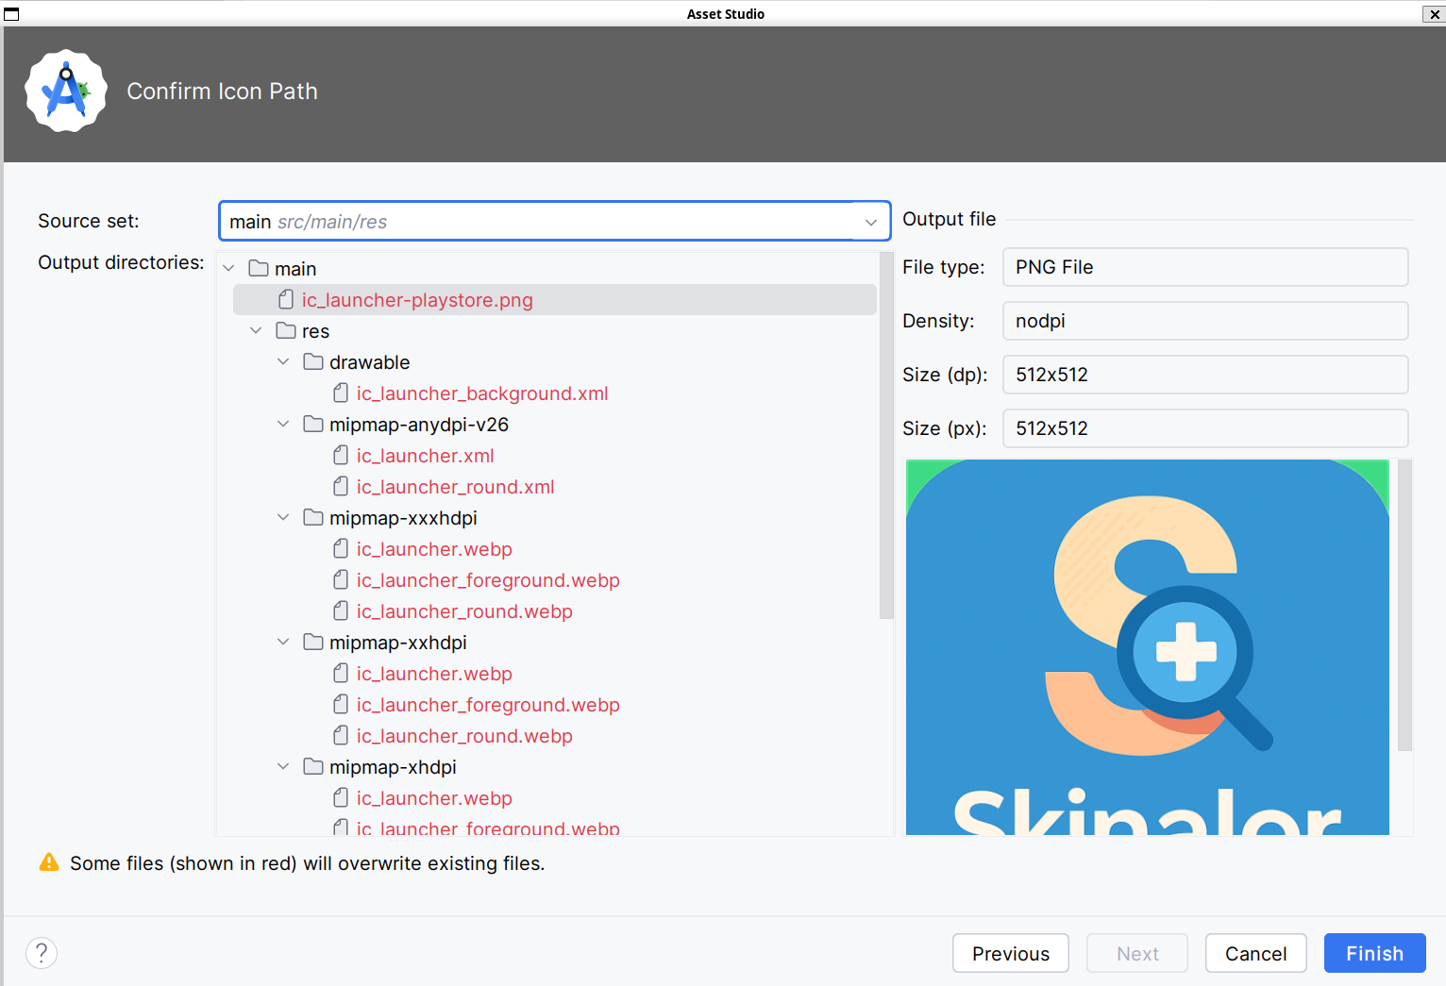Select ic_launcher.webp under mipmap-xhdpi
The width and height of the screenshot is (1446, 986).
[x=434, y=798]
